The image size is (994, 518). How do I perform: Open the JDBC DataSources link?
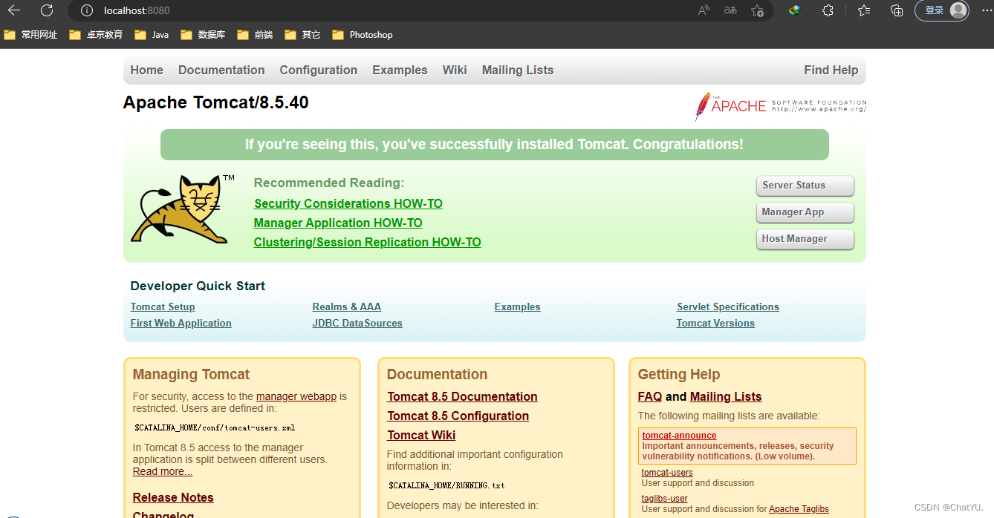coord(357,323)
